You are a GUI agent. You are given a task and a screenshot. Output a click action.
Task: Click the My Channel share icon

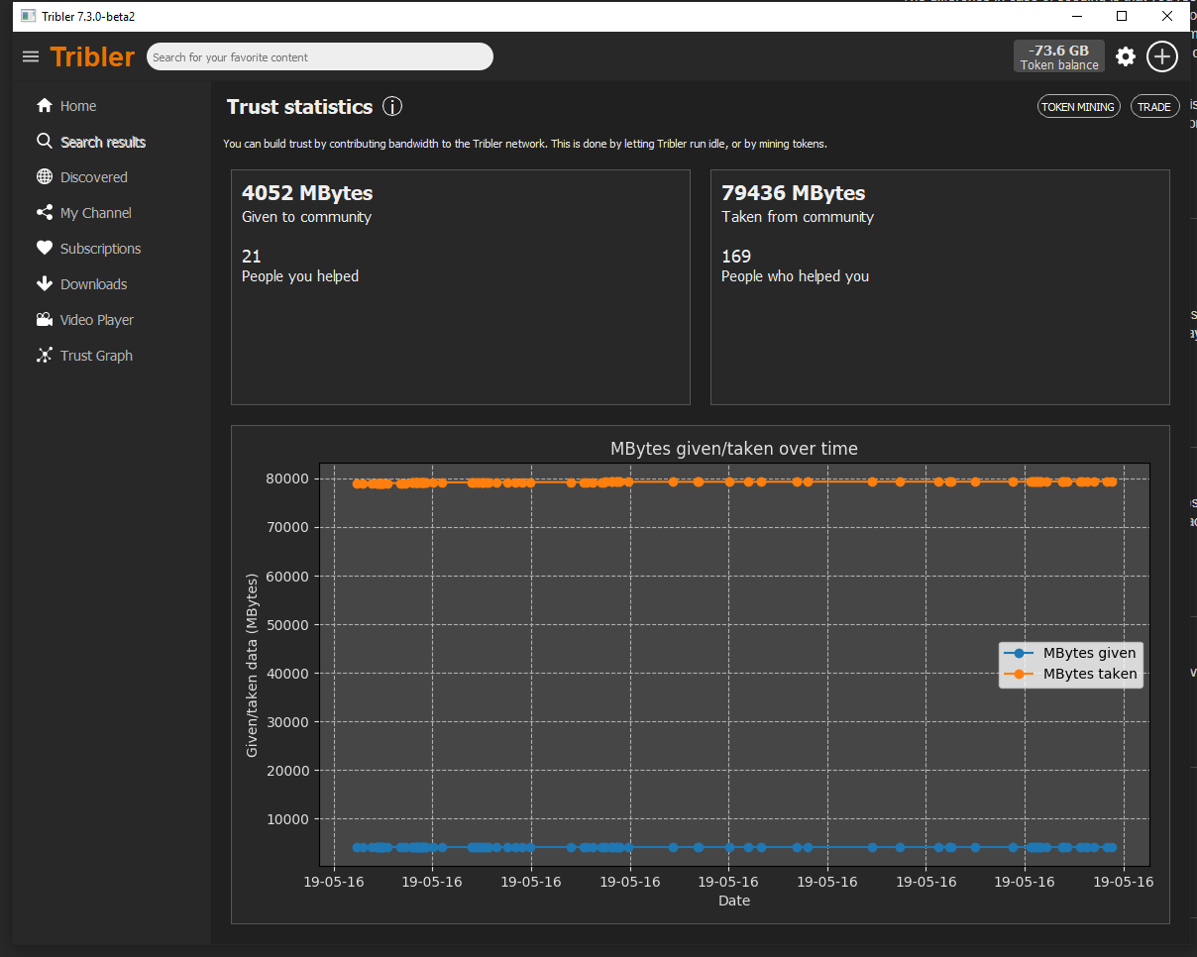44,213
